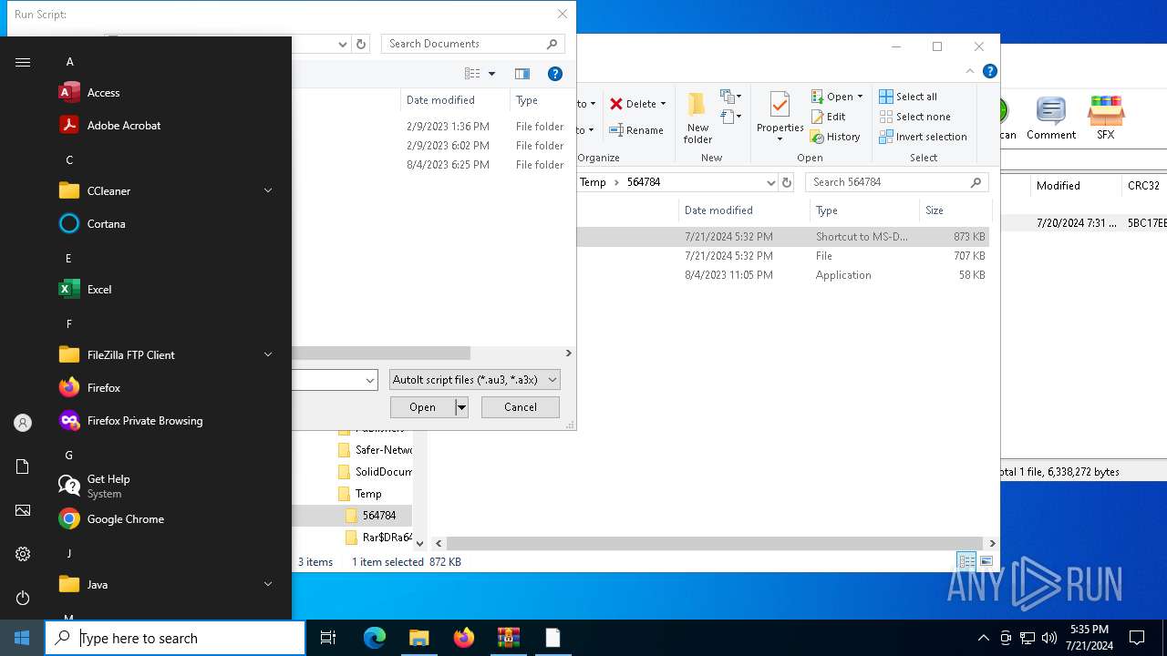This screenshot has width=1167, height=656.
Task: Open Documents shortcut in Start sidebar
Action: [x=23, y=466]
